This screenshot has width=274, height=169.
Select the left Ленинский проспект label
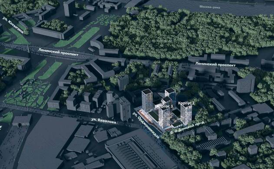click(58, 52)
